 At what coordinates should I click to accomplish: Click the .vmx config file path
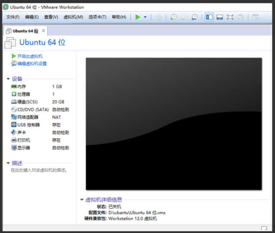[x=137, y=213]
